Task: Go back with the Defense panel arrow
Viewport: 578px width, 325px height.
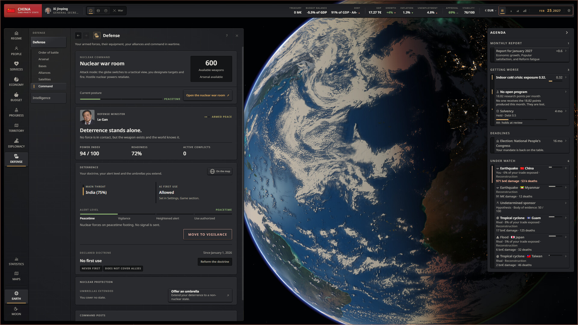Action: tap(78, 36)
